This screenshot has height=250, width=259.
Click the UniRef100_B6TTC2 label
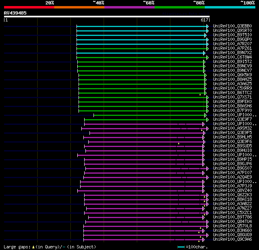232,93
